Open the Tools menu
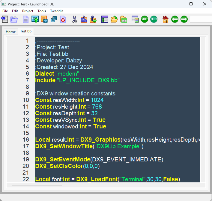 coord(42,11)
